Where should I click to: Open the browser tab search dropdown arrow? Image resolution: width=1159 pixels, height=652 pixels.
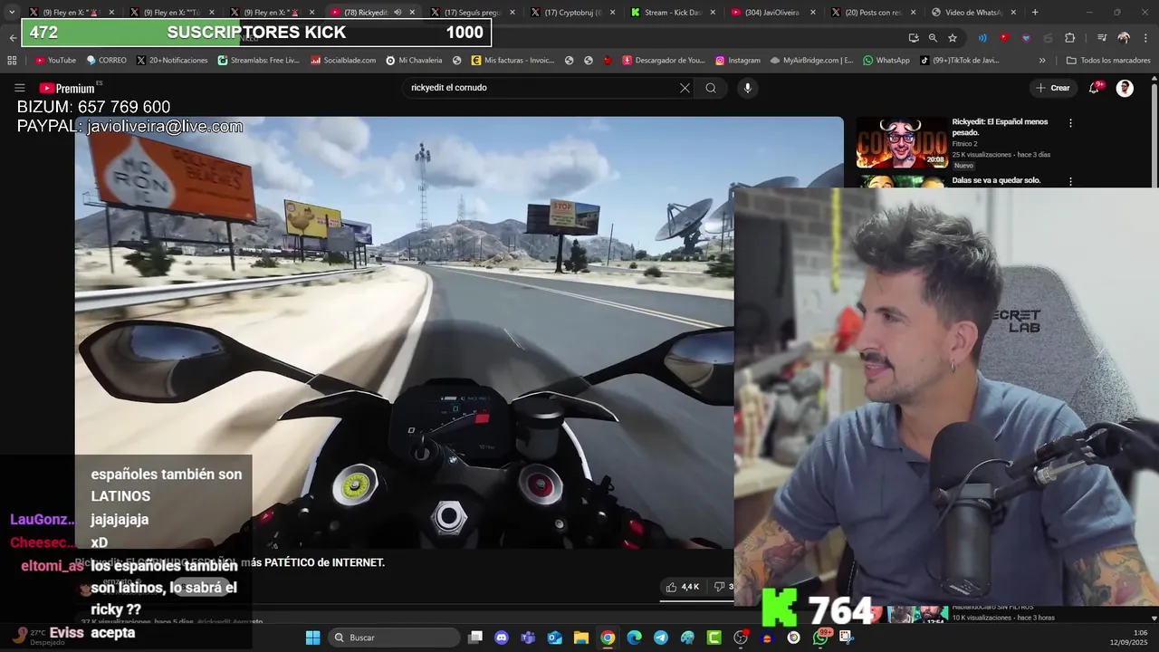pyautogui.click(x=12, y=13)
